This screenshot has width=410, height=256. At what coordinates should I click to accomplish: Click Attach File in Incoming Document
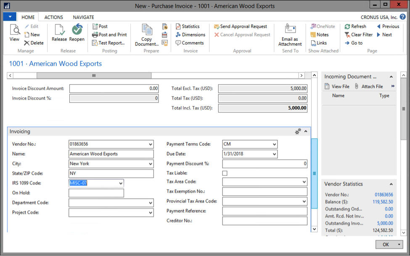(x=369, y=86)
